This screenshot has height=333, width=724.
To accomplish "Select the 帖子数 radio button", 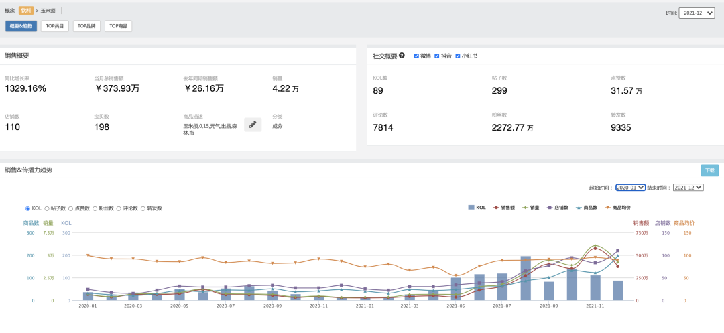I will click(x=47, y=208).
